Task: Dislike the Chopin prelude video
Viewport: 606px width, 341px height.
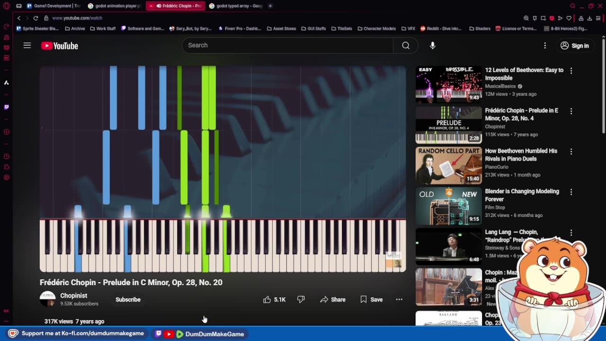Action: 301,299
